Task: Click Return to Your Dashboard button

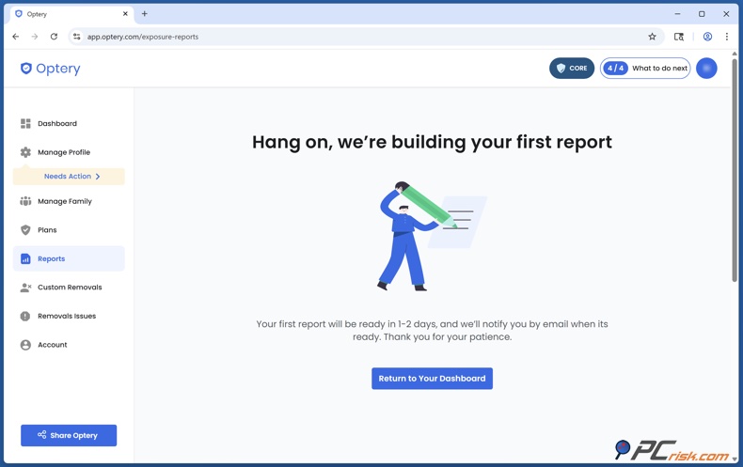Action: pyautogui.click(x=432, y=379)
